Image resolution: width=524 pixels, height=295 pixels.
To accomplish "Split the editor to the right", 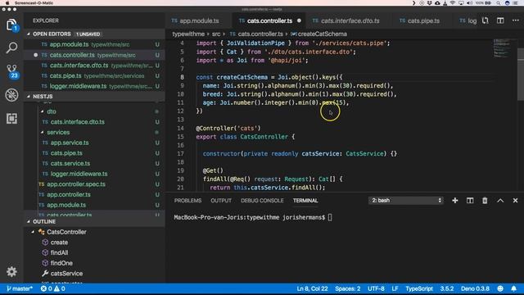I will (x=500, y=20).
